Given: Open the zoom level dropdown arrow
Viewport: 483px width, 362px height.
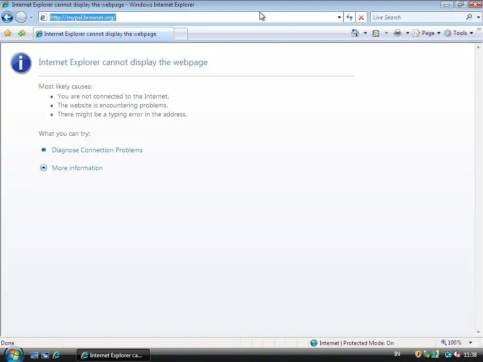Looking at the screenshot, I should coord(470,343).
